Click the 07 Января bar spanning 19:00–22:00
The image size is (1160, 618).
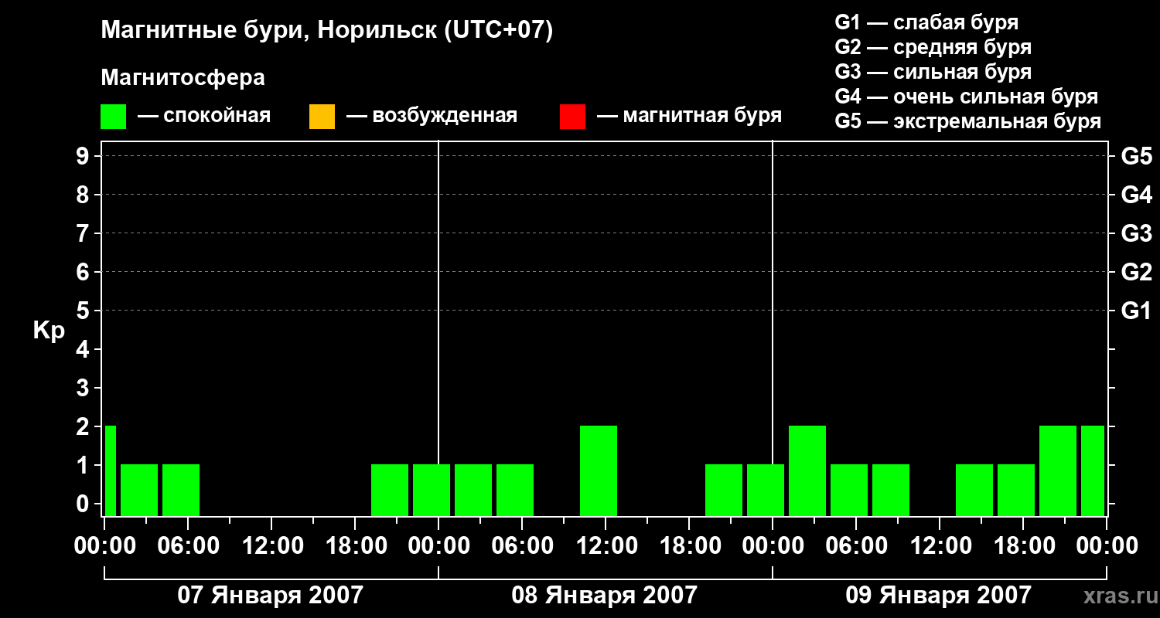[390, 490]
